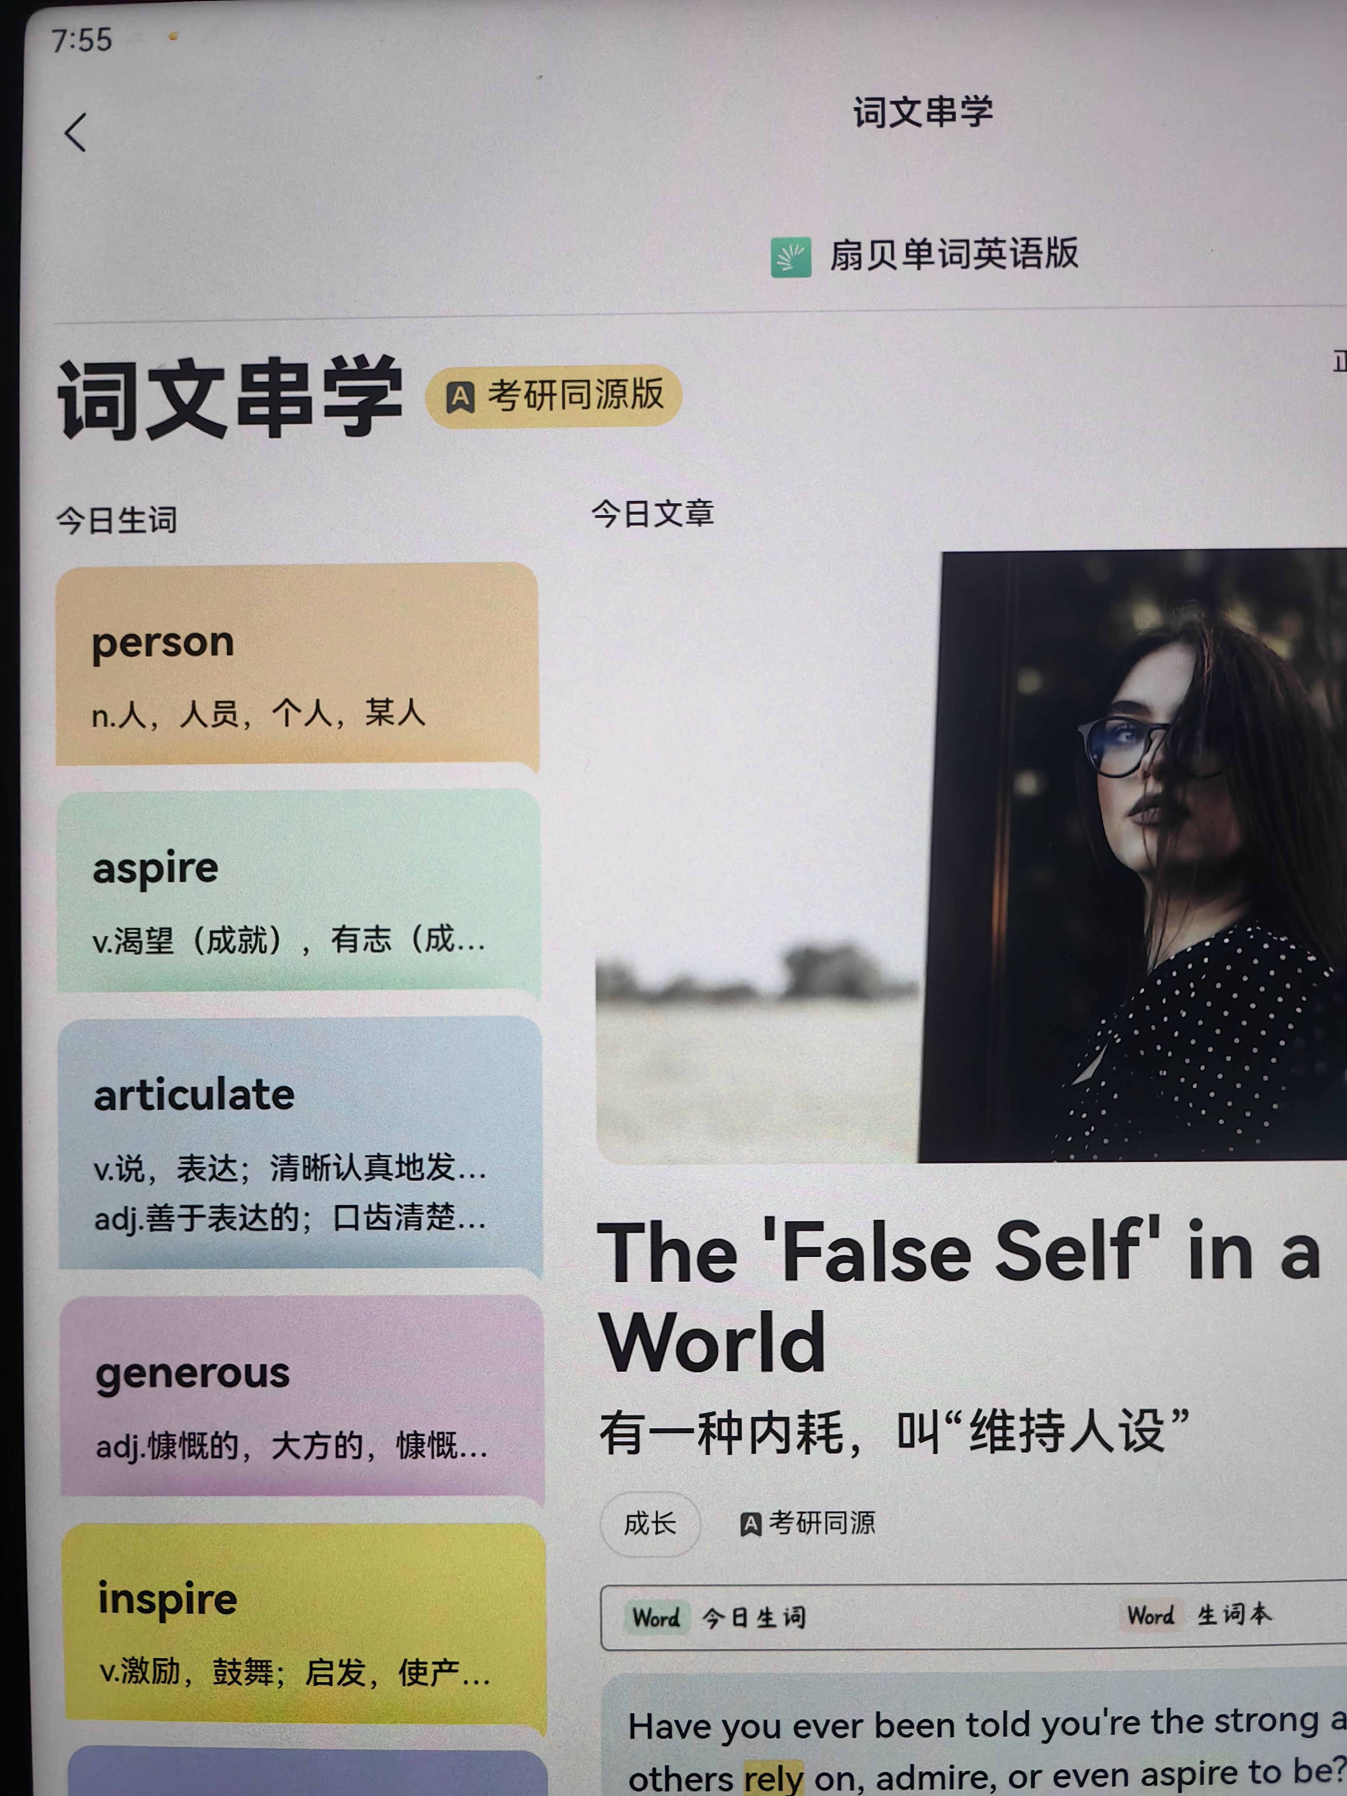Tap the green Shanbay app logo icon
Screen dimensions: 1347x1796
pos(790,257)
